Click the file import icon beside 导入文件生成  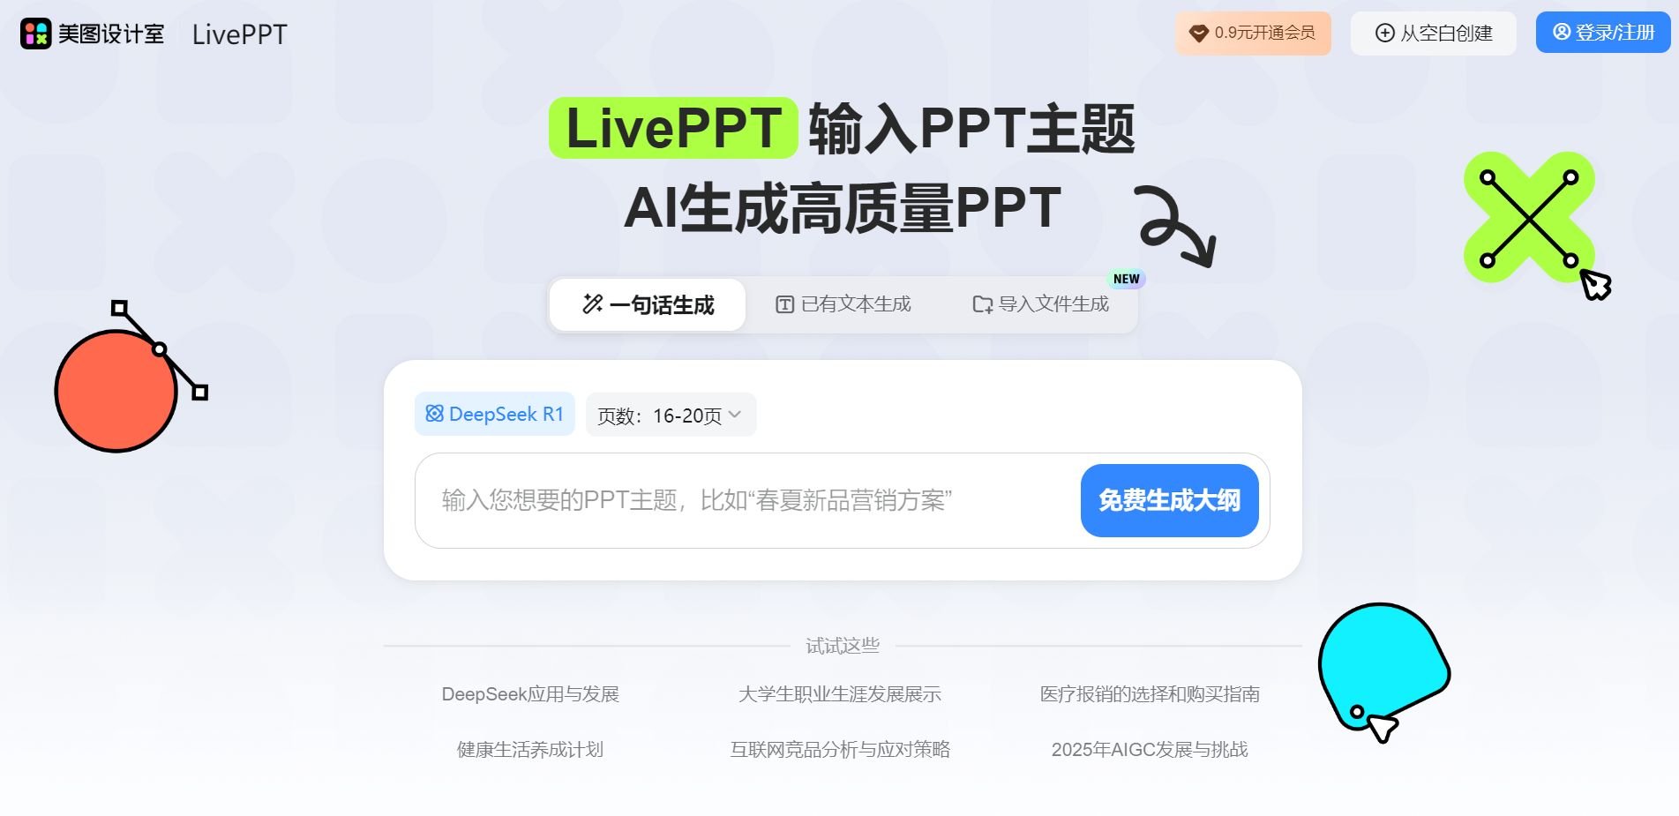[x=981, y=303]
